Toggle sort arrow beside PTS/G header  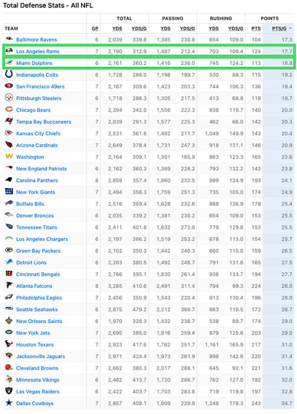291,28
